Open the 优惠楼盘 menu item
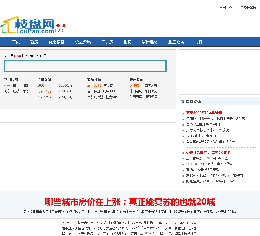260x236 pixels. (56, 42)
